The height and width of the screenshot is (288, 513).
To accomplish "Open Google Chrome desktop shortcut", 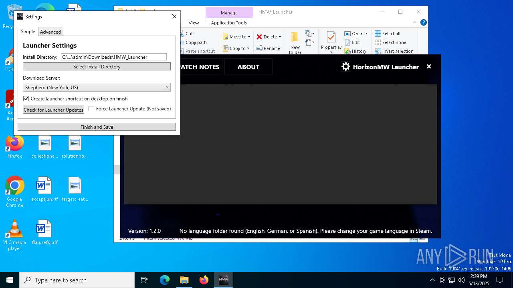I will click(15, 191).
